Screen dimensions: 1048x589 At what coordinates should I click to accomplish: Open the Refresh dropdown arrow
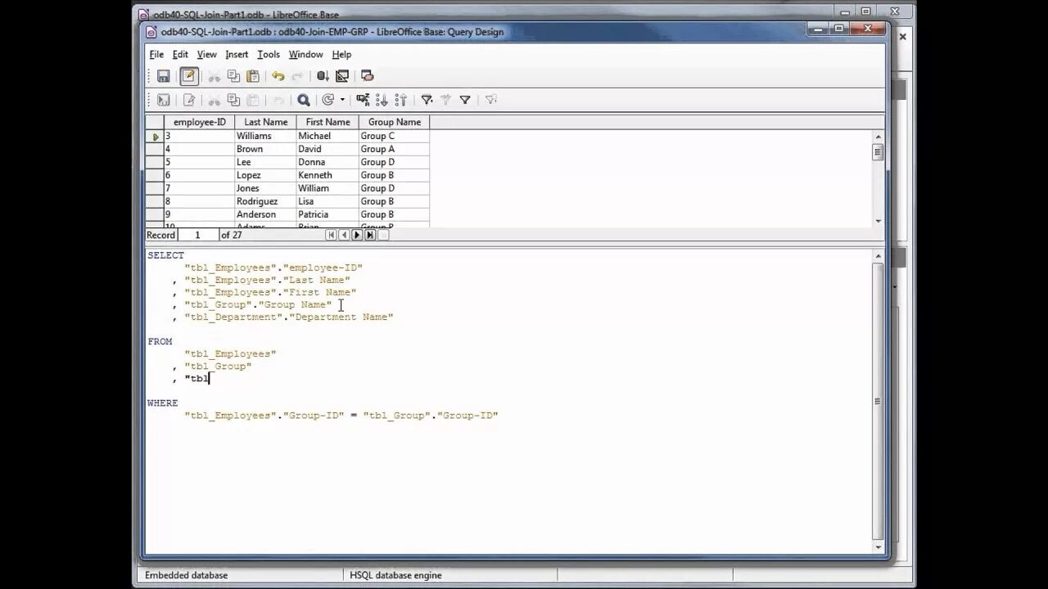click(x=342, y=100)
